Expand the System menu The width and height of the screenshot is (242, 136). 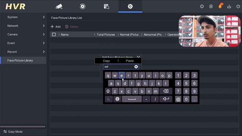pos(23,17)
